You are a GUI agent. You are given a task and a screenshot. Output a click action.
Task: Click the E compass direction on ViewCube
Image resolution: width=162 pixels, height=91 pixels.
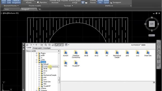click(x=158, y=24)
